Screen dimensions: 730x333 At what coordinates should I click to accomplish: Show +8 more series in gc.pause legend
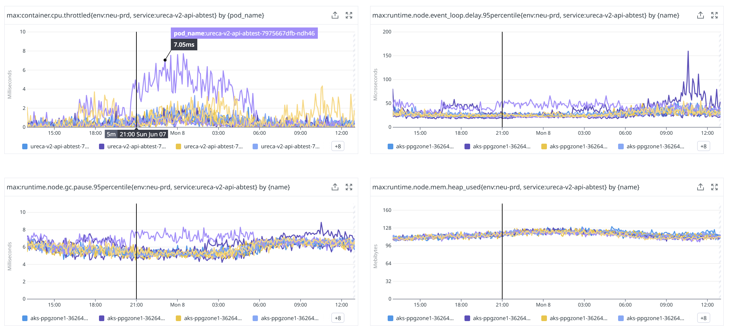pyautogui.click(x=338, y=318)
